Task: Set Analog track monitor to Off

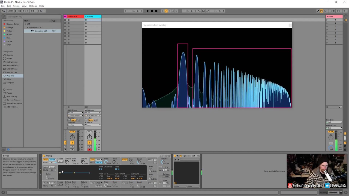Action: pyautogui.click(x=95, y=120)
